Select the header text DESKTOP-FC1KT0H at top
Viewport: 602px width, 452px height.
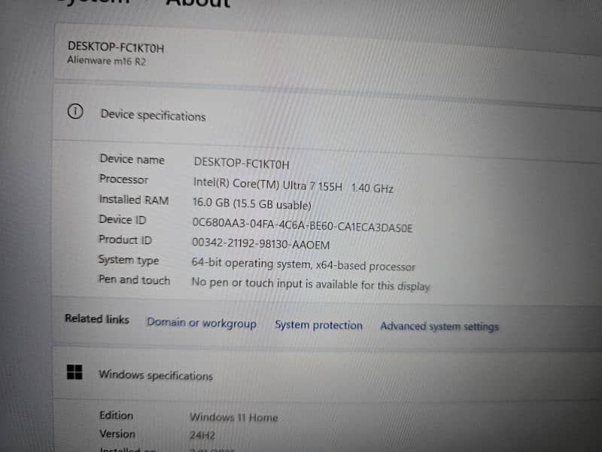116,47
